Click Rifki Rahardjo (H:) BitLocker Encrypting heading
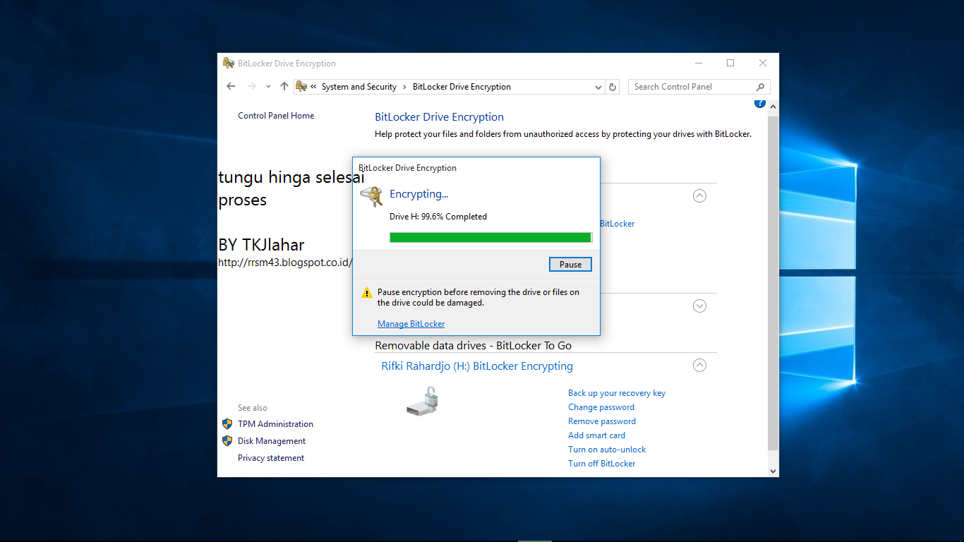 [477, 366]
